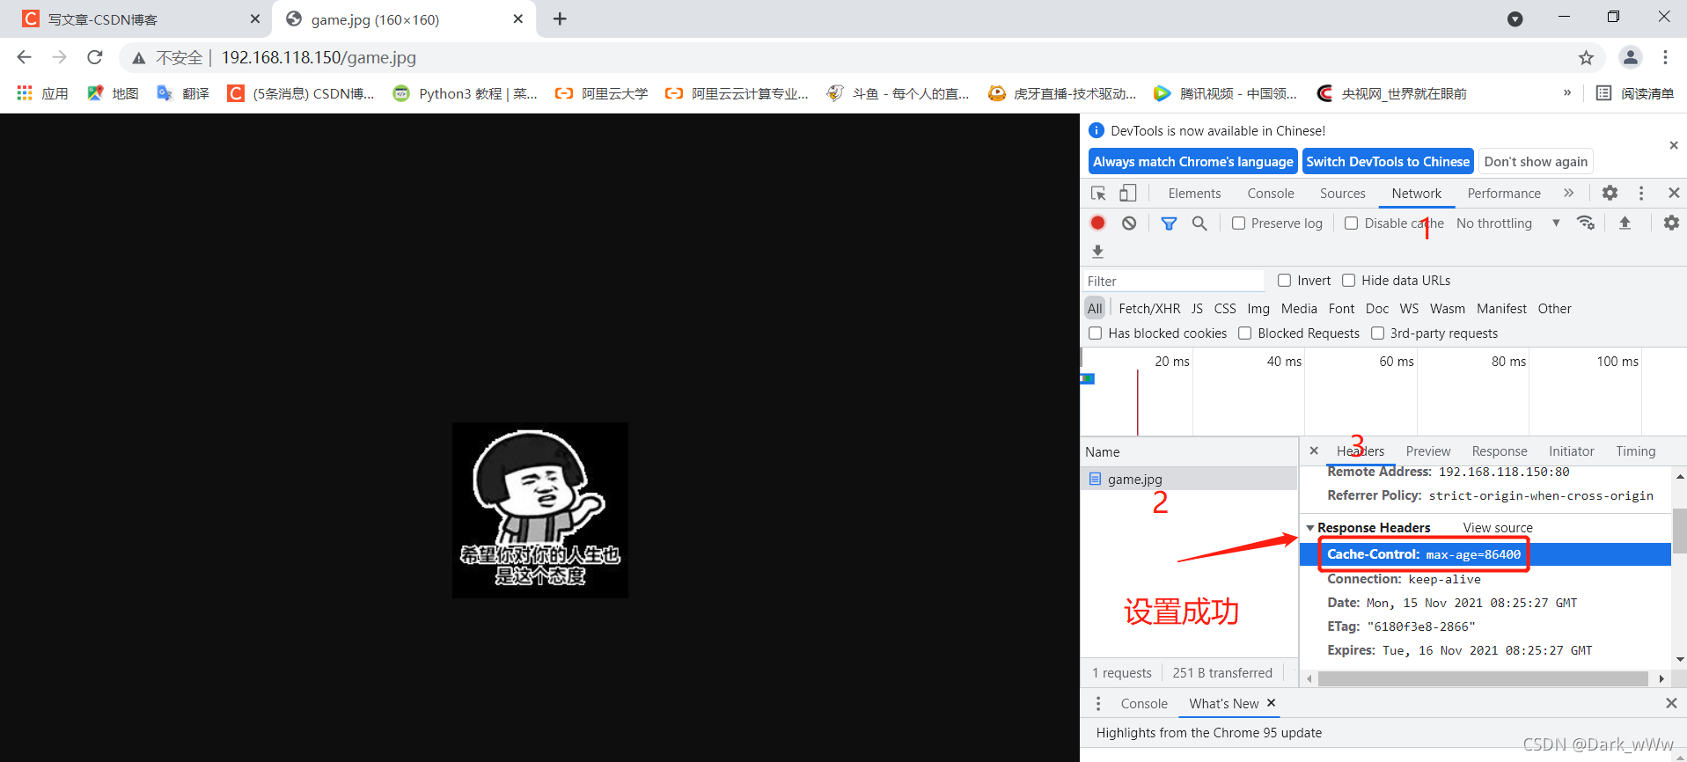Import HAR file with upload icon
1687x762 pixels.
click(x=1625, y=223)
